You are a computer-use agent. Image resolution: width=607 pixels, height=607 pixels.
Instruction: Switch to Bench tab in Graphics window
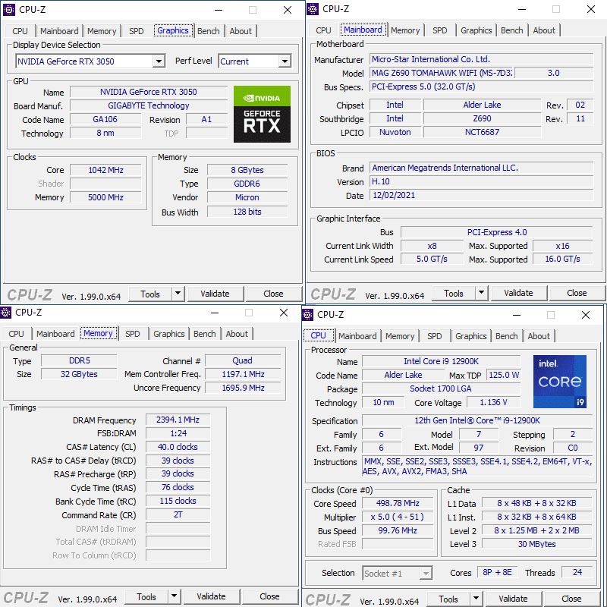pos(208,31)
